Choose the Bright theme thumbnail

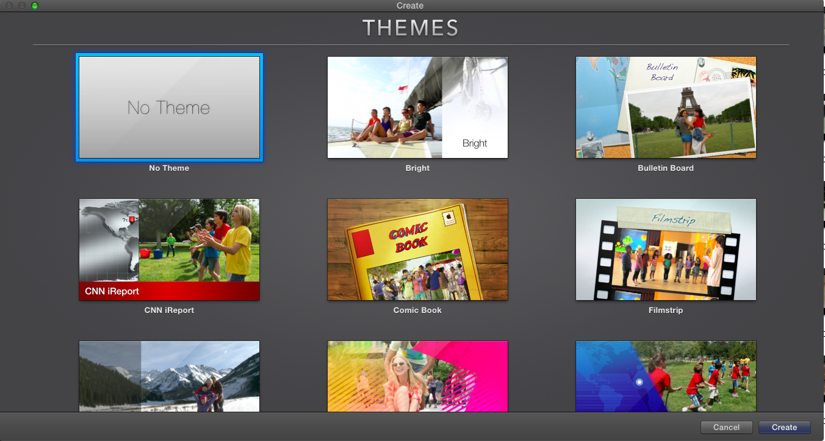tap(417, 107)
